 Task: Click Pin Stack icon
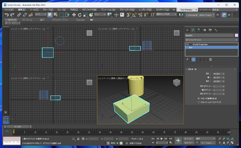[x=187, y=60]
